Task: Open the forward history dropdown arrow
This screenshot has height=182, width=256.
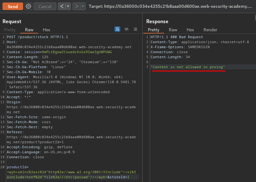Action: pos(83,6)
